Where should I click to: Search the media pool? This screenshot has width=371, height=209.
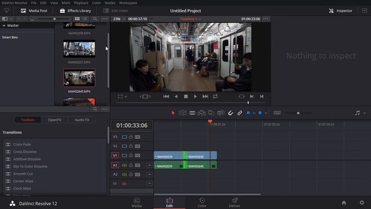point(95,19)
